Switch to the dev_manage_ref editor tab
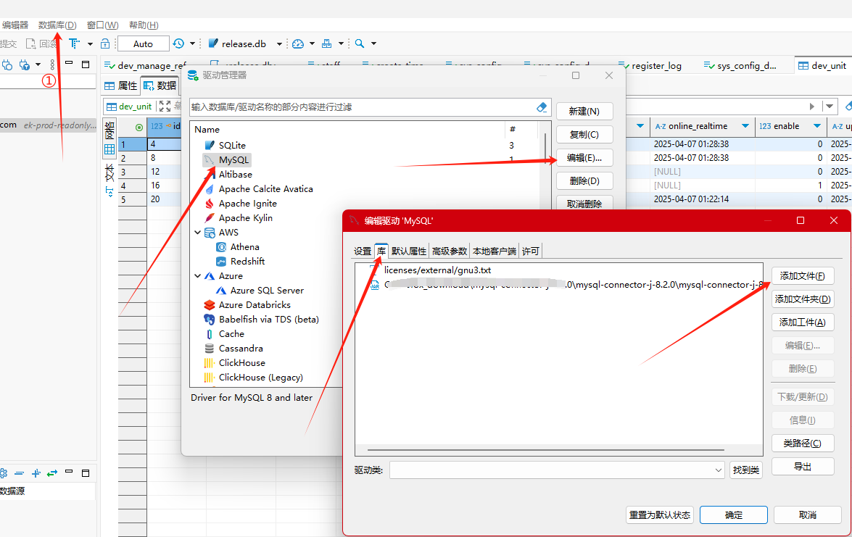852x537 pixels. (x=145, y=65)
